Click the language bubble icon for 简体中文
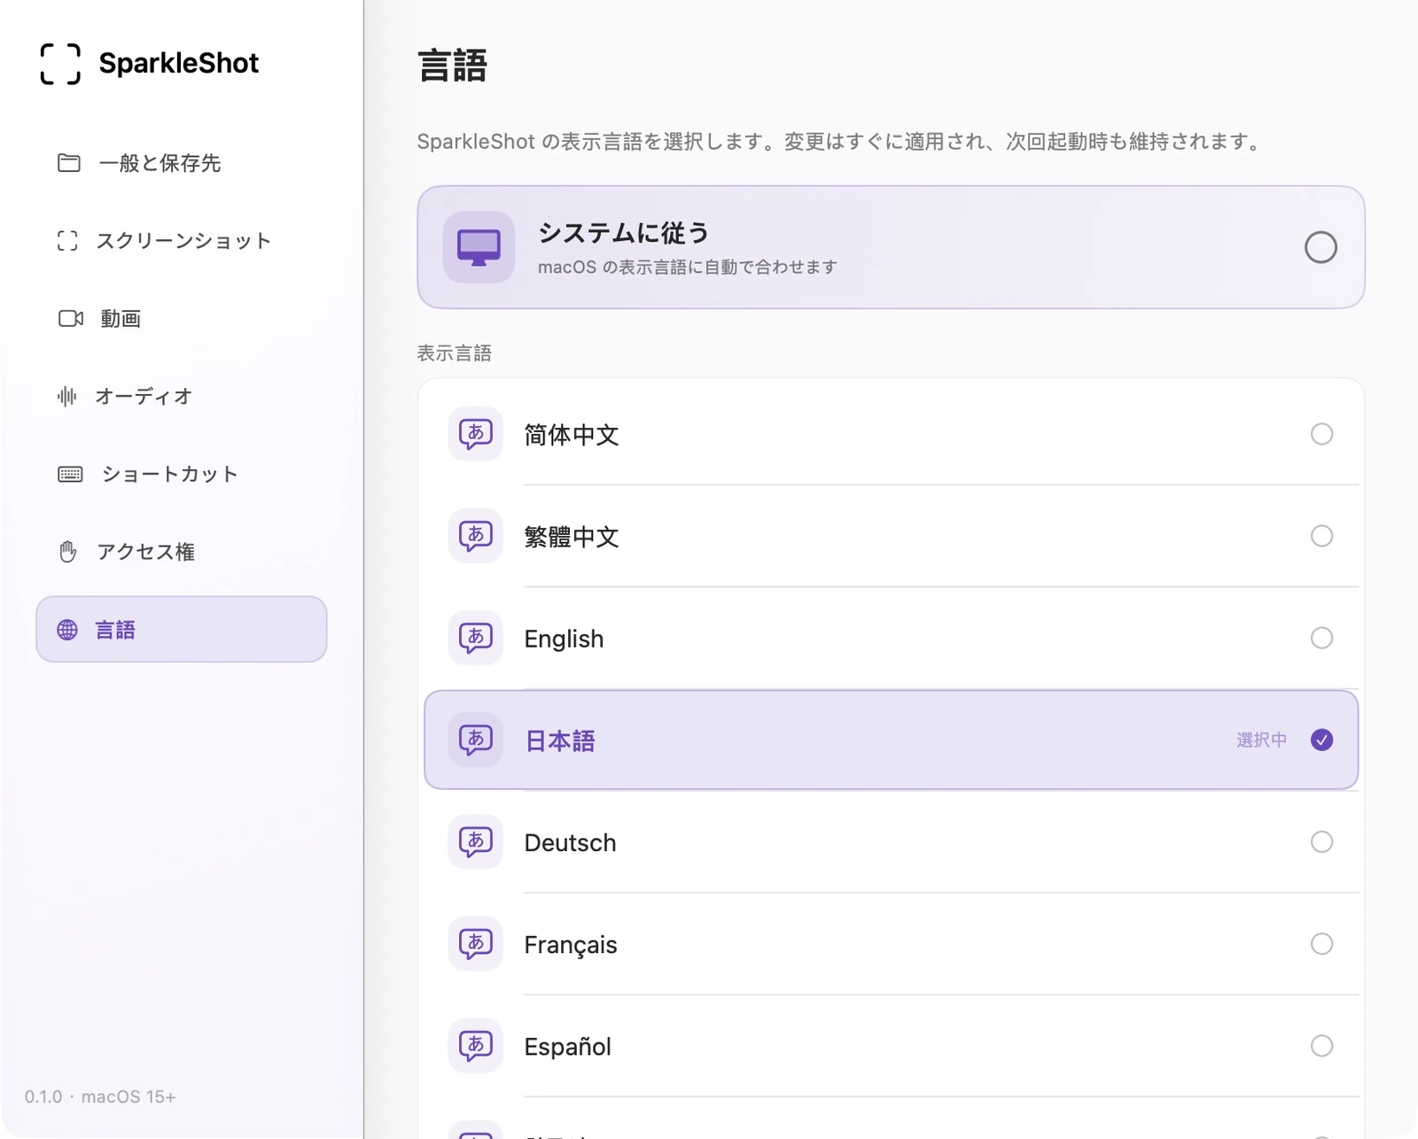This screenshot has height=1139, width=1418. pos(476,434)
